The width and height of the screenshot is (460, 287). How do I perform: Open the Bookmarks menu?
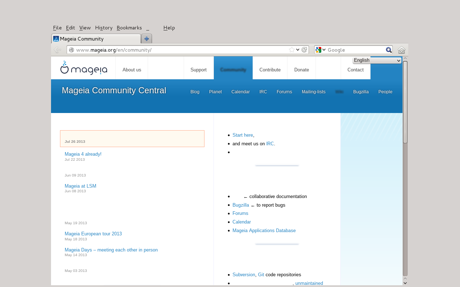coord(129,28)
